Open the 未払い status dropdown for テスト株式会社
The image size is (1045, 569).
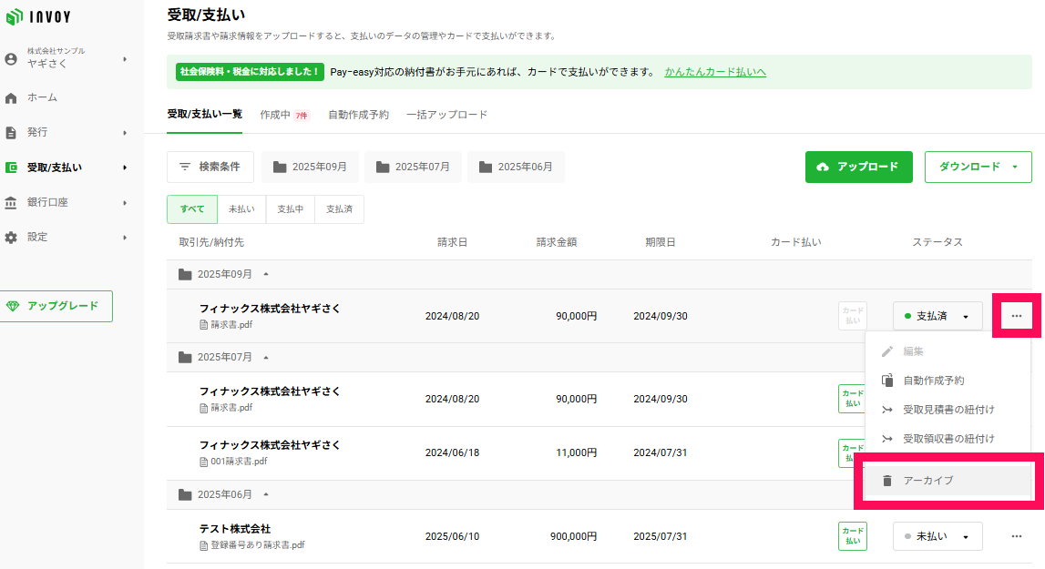pyautogui.click(x=937, y=536)
